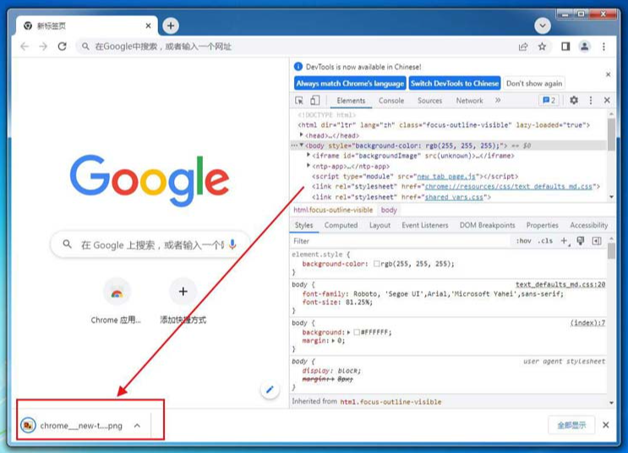Click the reload page icon

pos(62,46)
